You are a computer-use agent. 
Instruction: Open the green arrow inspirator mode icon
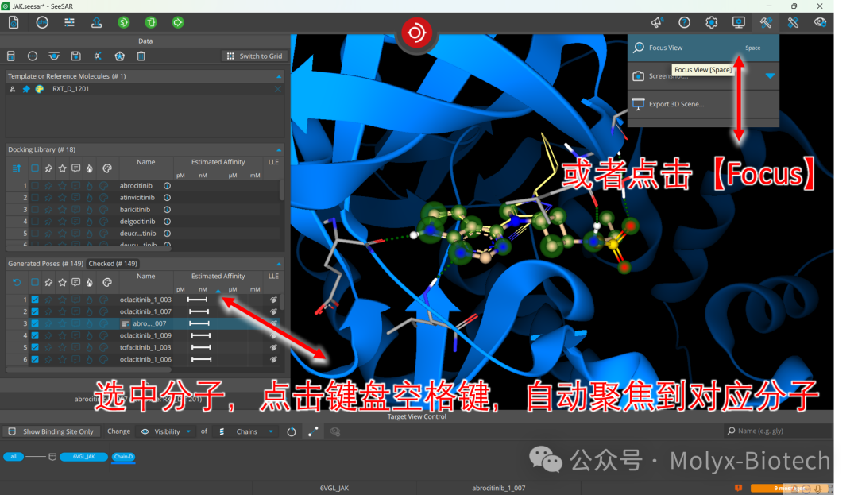point(178,22)
